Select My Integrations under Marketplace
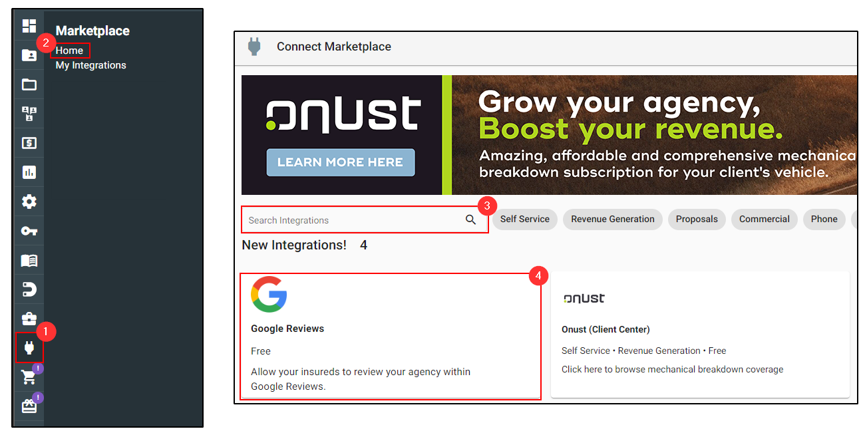Viewport: 867px width, 433px height. pyautogui.click(x=91, y=65)
